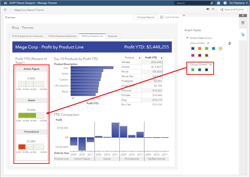The width and height of the screenshot is (250, 178).
Task: Open the Teri Patsilaras user dropdown
Action: [238, 3]
